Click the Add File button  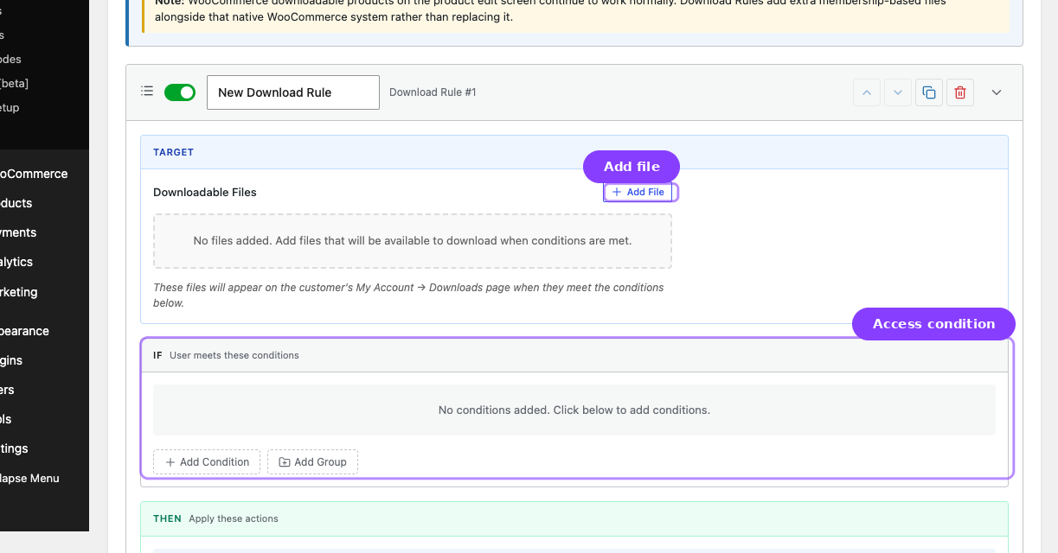click(x=638, y=192)
